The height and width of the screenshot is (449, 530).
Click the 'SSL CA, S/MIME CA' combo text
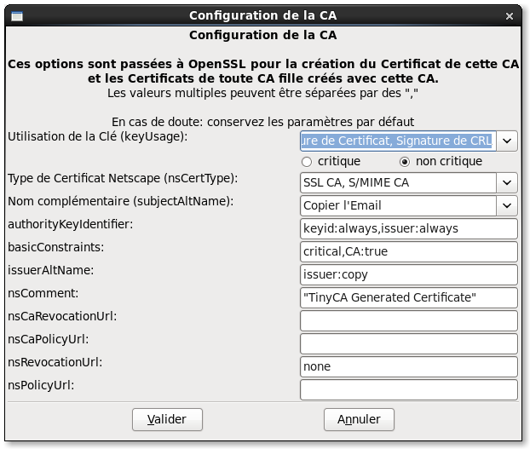[x=397, y=182]
